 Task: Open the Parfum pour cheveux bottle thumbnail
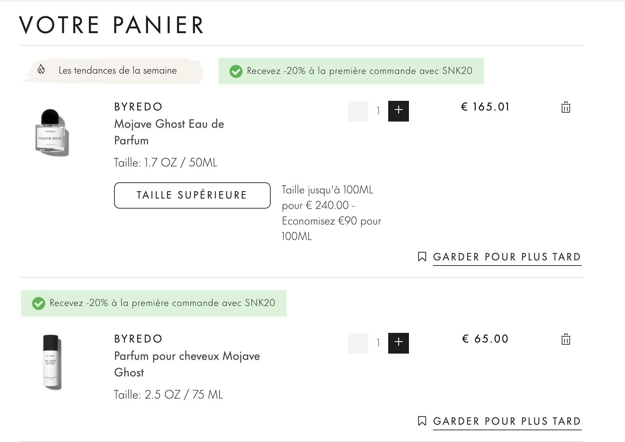pyautogui.click(x=52, y=362)
